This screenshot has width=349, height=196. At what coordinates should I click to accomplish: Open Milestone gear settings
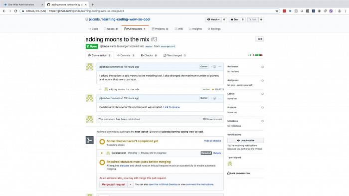(x=262, y=121)
